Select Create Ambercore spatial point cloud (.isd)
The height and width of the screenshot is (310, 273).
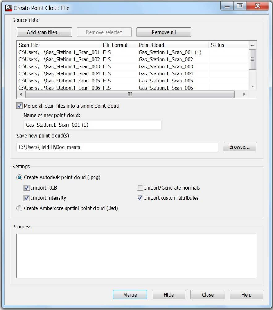(20, 208)
